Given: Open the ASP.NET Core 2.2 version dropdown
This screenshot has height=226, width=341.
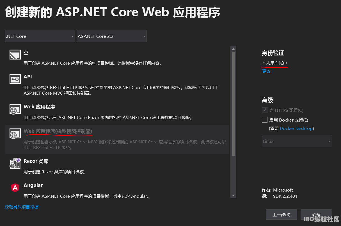Looking at the screenshot, I should 112,36.
